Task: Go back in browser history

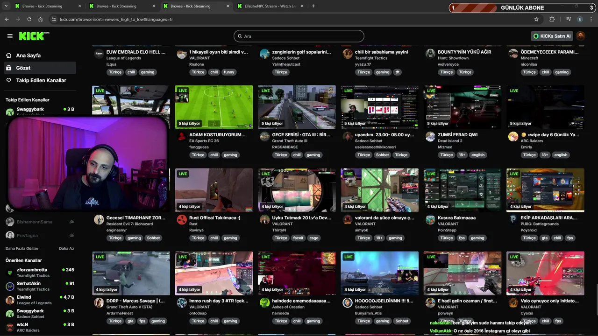Action: [7, 19]
